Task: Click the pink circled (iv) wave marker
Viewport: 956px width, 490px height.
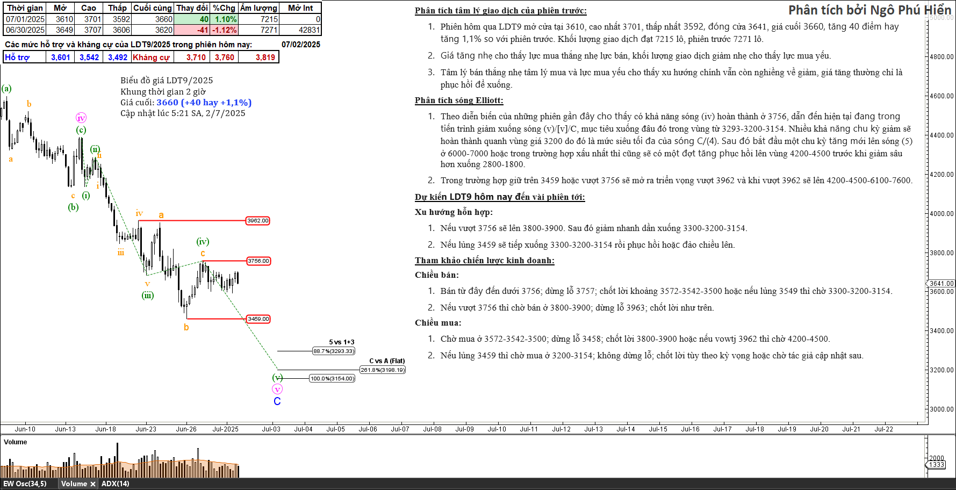Action: point(81,118)
